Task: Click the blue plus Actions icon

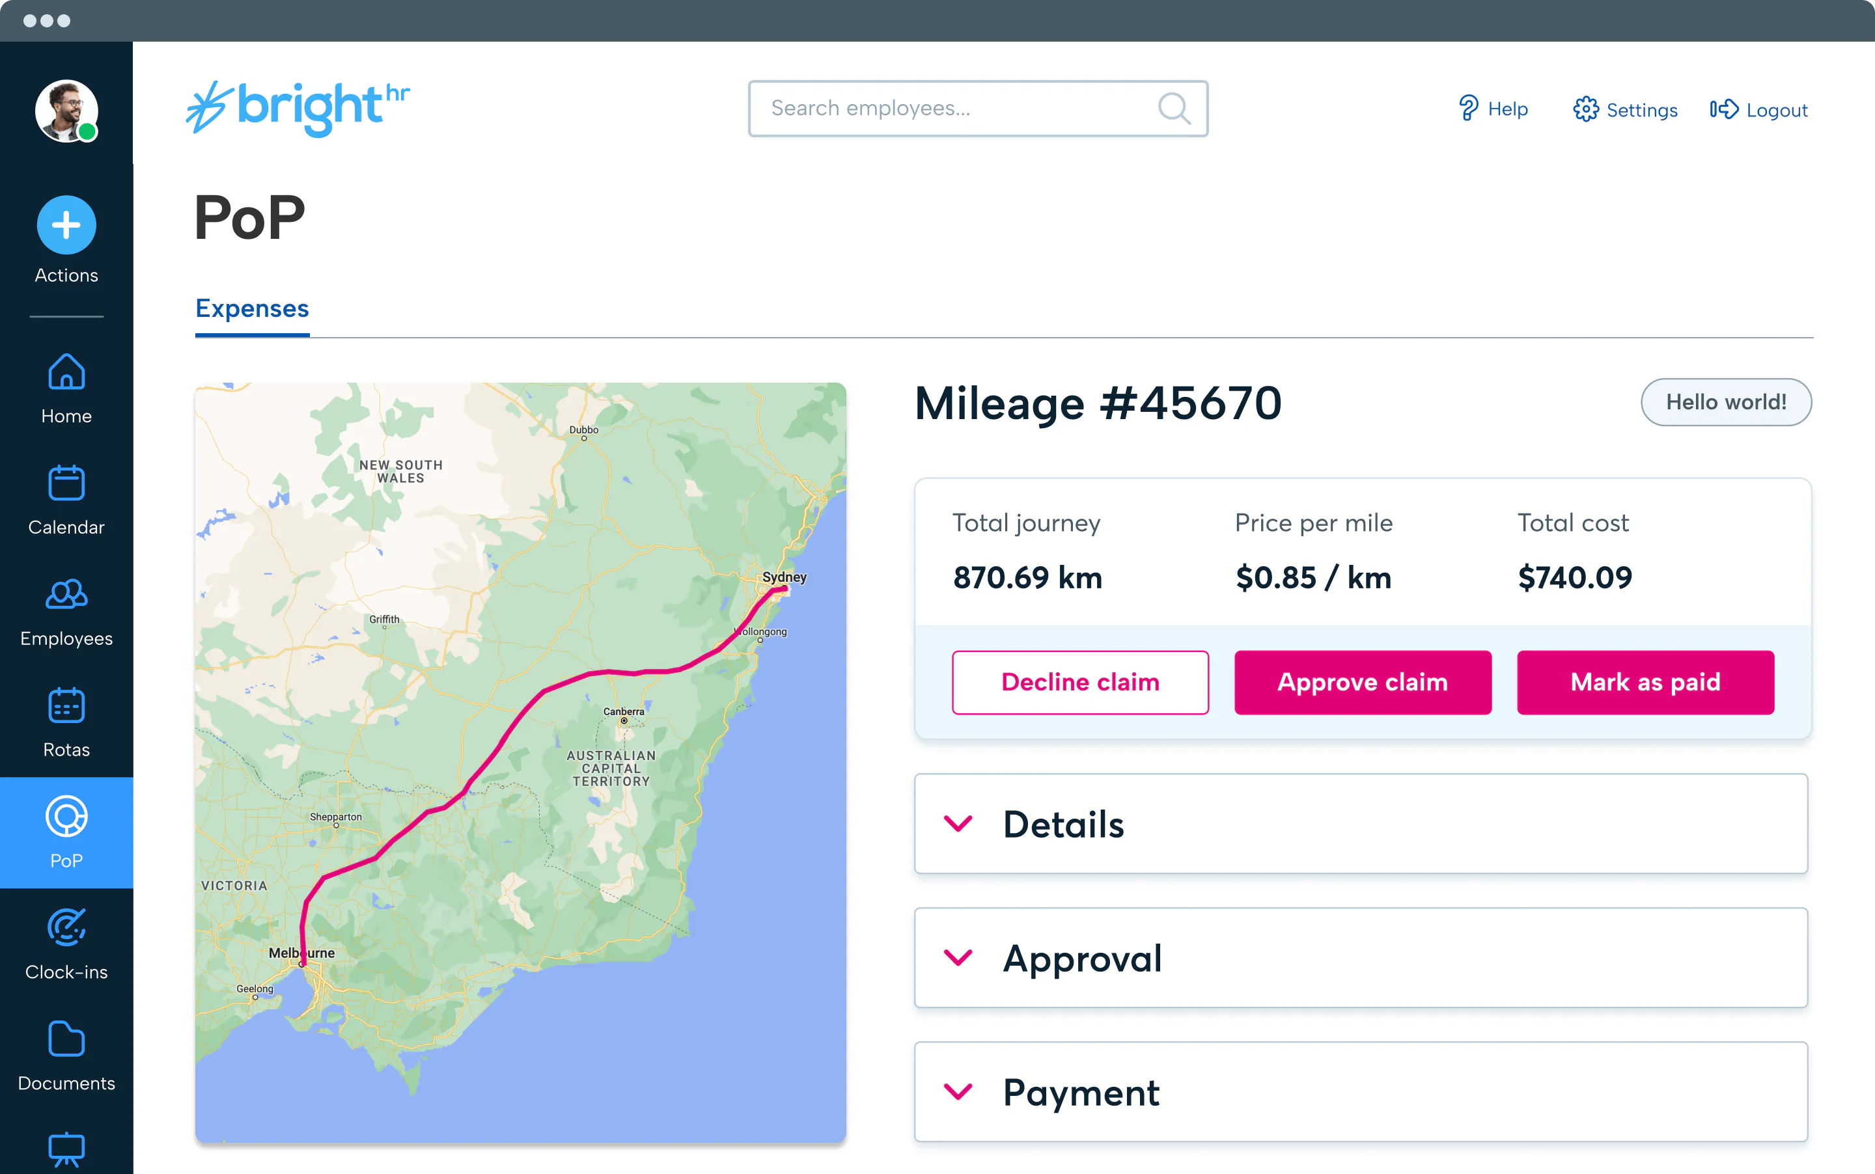Action: (66, 225)
